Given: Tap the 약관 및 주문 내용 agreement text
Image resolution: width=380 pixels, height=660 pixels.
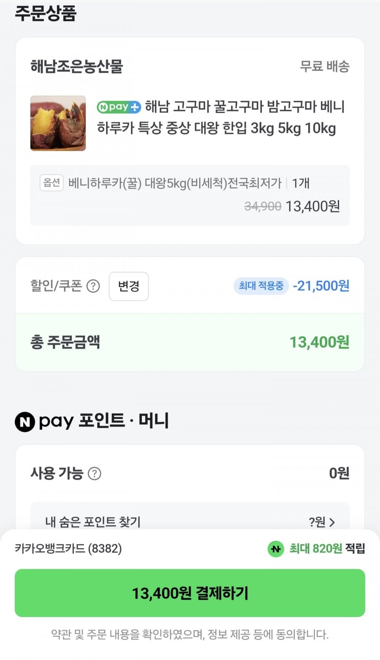Looking at the screenshot, I should tap(190, 634).
